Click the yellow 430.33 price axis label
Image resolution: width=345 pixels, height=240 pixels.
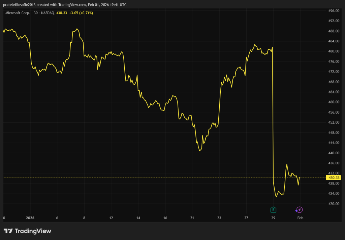(334, 177)
